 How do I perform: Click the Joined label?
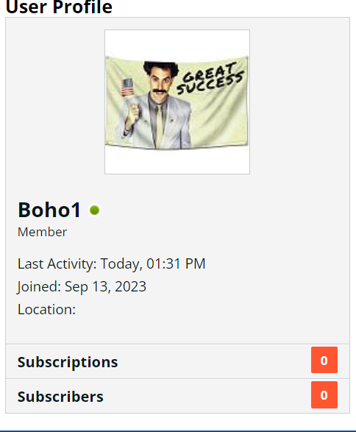point(40,287)
